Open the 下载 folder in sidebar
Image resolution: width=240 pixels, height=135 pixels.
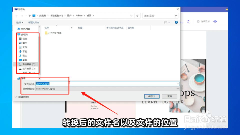[x=23, y=51]
